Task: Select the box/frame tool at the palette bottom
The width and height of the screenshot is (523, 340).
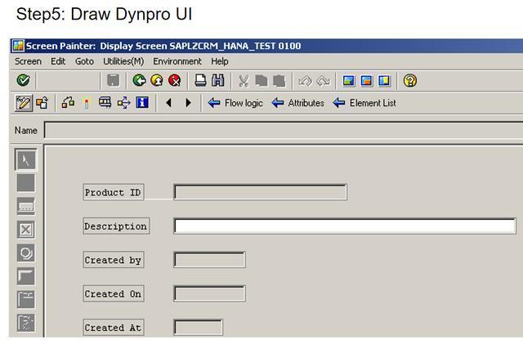Action: [25, 323]
